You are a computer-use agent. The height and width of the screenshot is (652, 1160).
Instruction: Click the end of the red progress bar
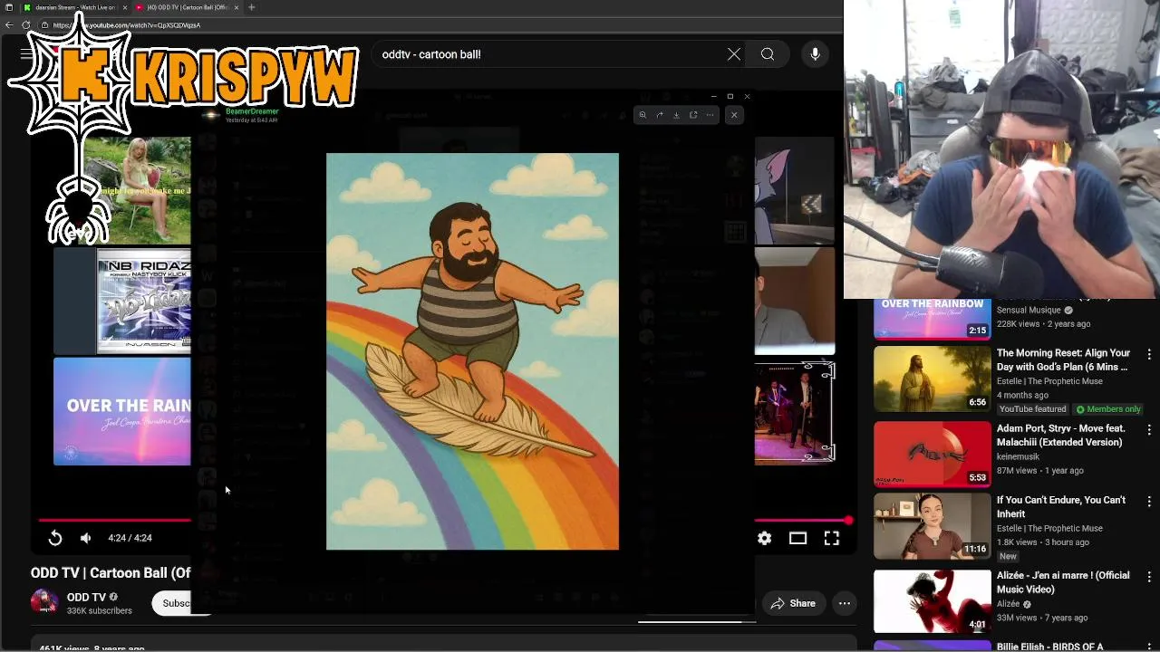(848, 521)
